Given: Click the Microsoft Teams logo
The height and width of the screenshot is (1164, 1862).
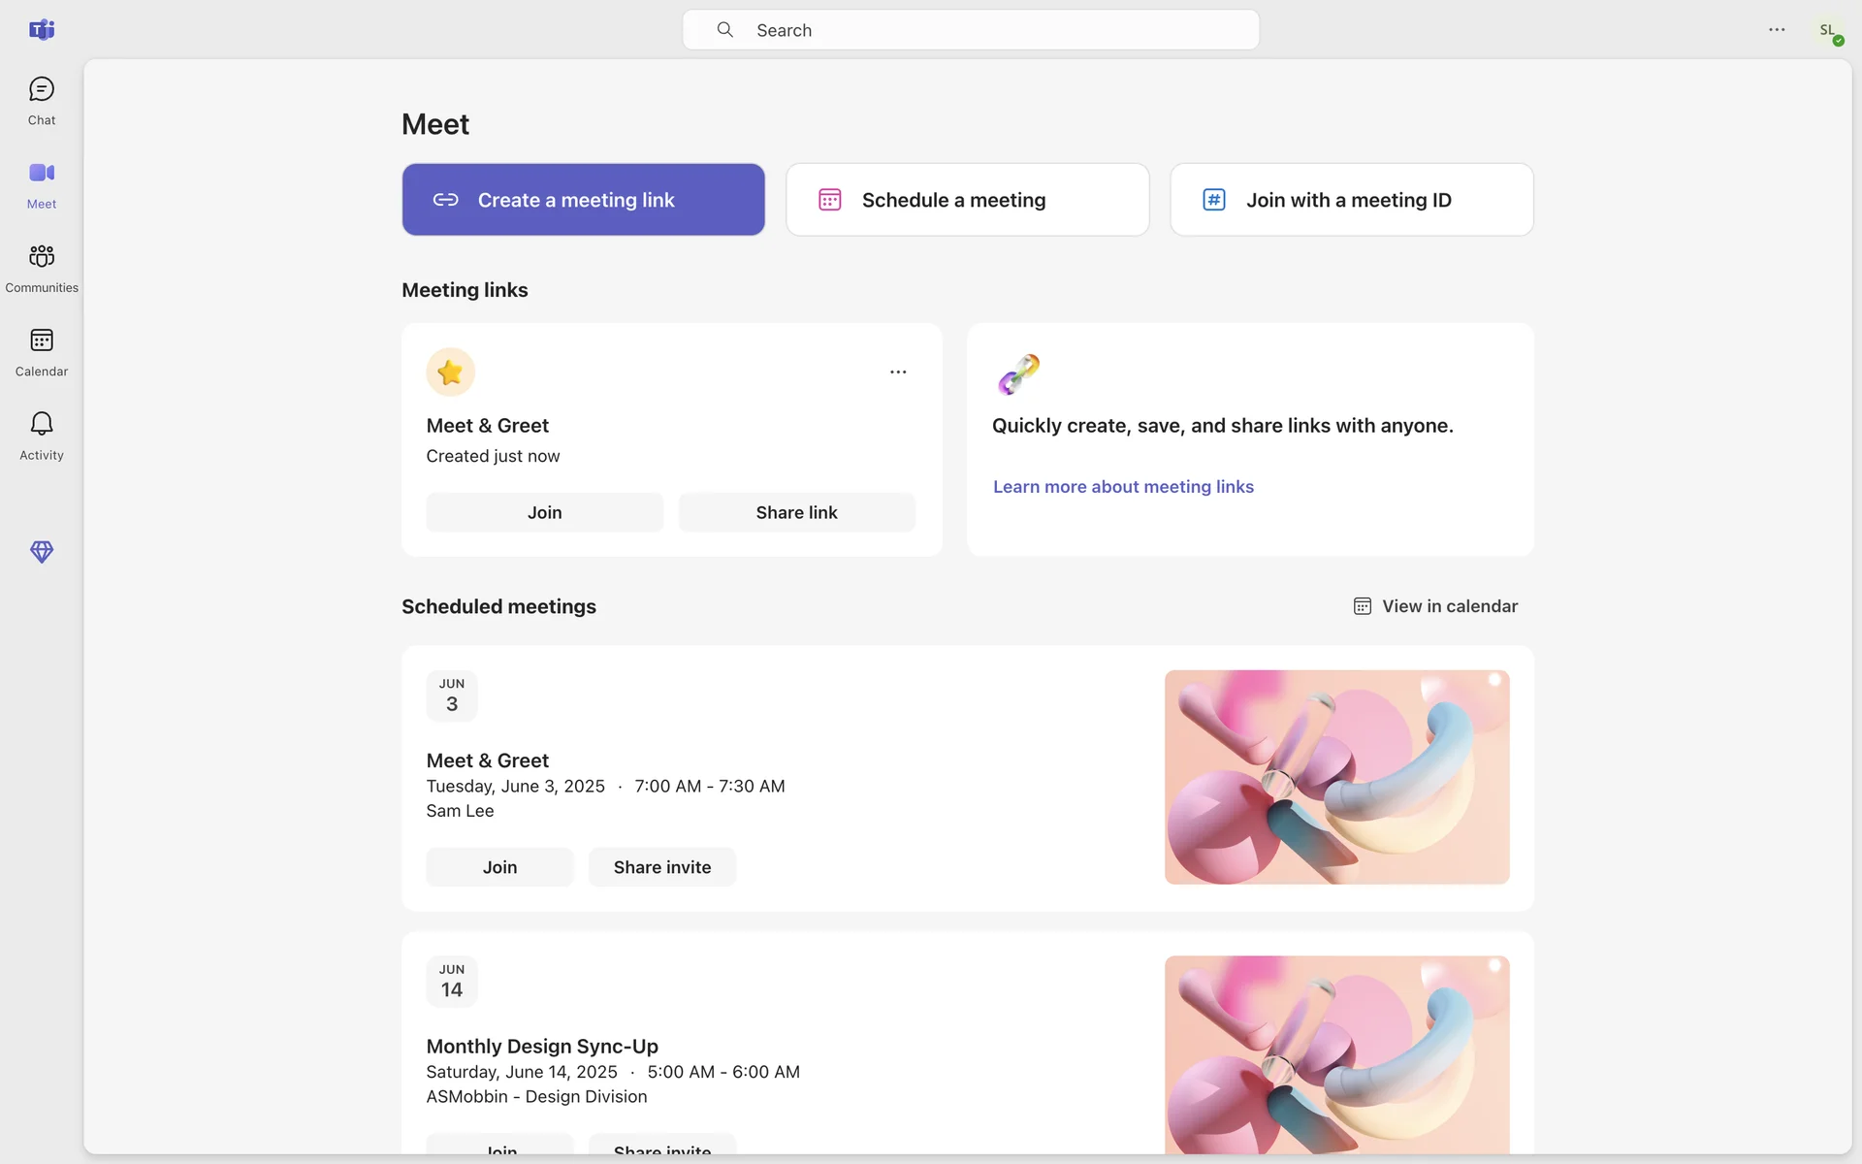Looking at the screenshot, I should (42, 30).
